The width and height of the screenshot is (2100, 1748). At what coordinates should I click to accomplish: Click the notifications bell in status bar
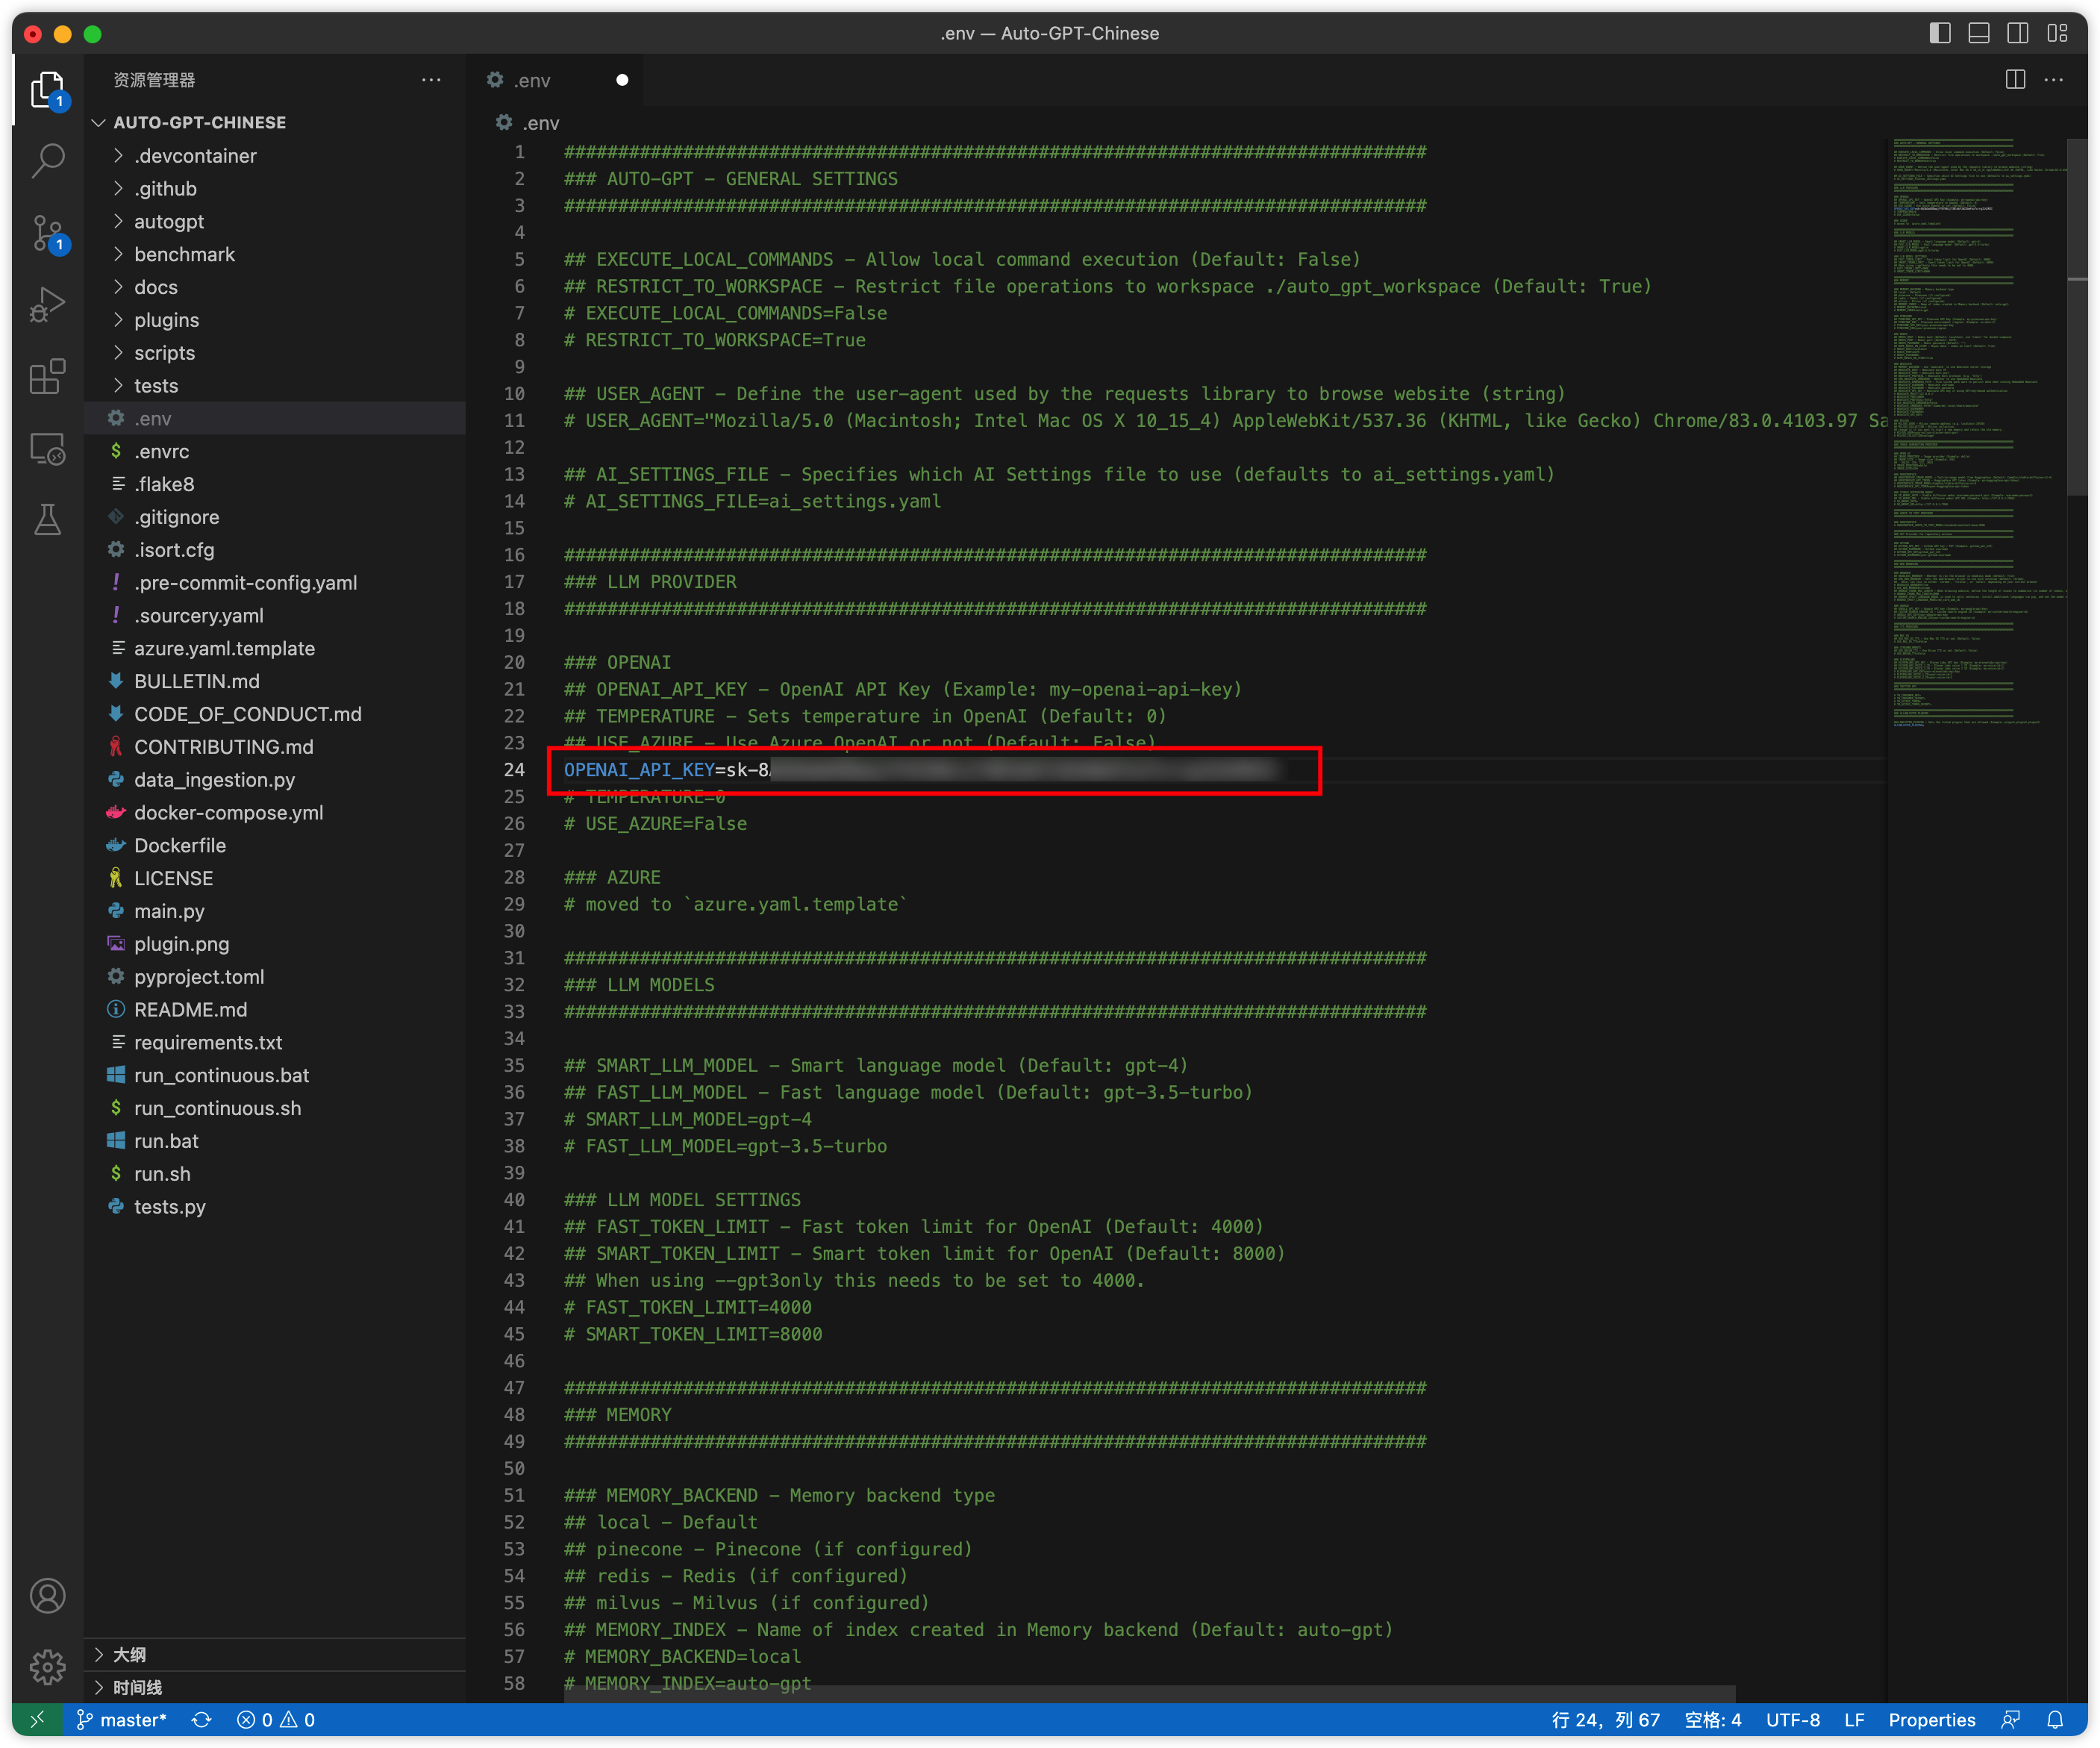[2055, 1720]
